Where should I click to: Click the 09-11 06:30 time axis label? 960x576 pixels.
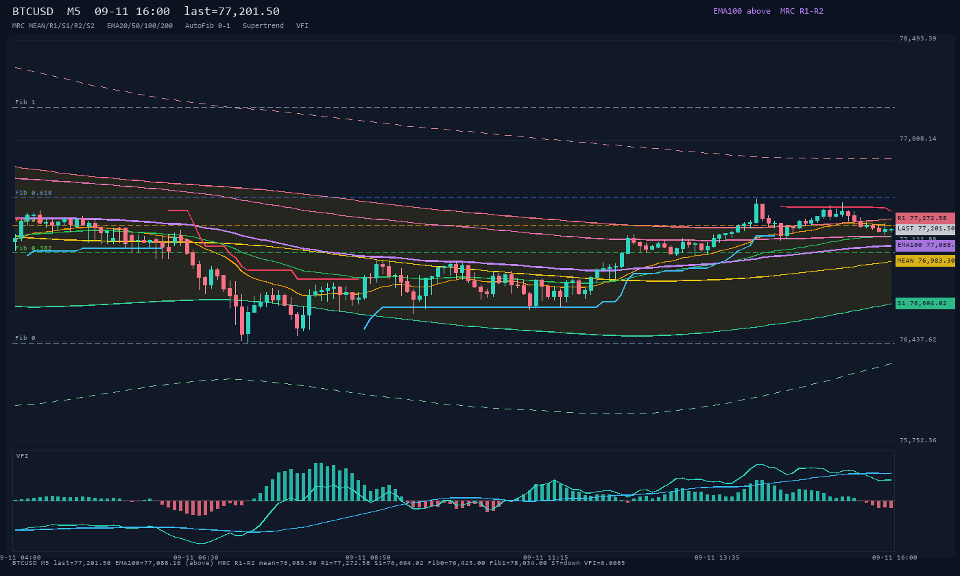tap(196, 557)
